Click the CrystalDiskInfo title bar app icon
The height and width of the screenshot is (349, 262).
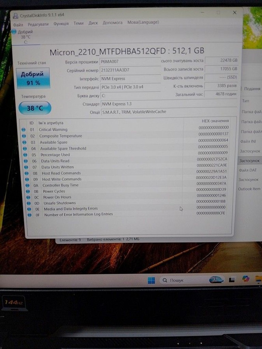coord(16,16)
